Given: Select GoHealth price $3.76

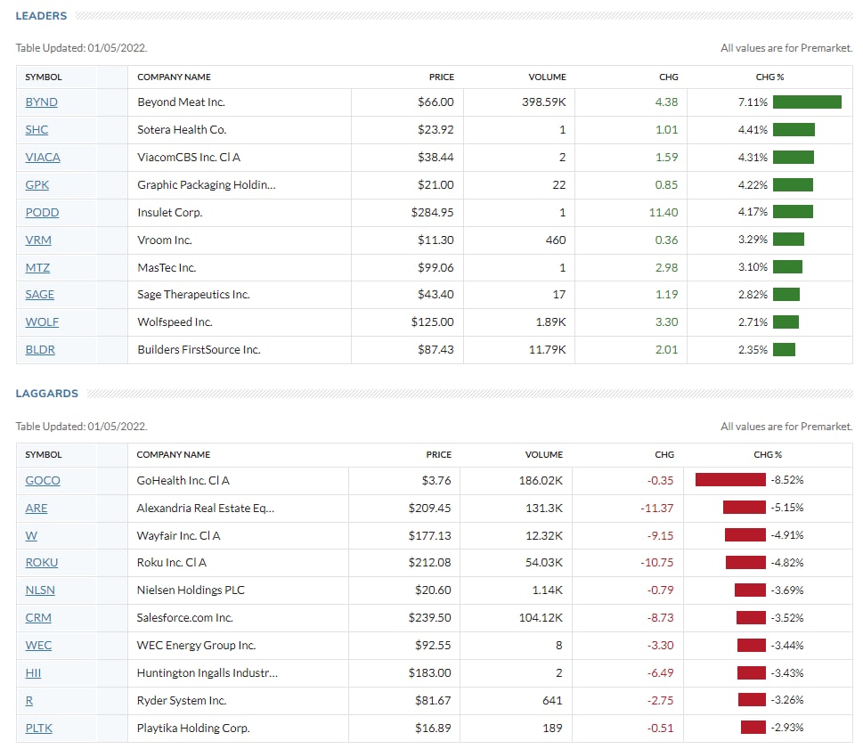Looking at the screenshot, I should click(436, 480).
